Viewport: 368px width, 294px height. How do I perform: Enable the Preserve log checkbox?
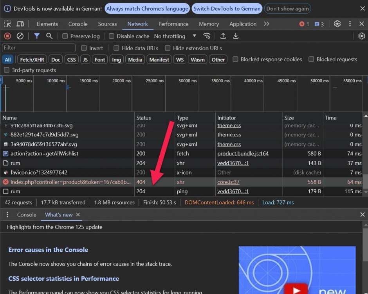pyautogui.click(x=65, y=36)
